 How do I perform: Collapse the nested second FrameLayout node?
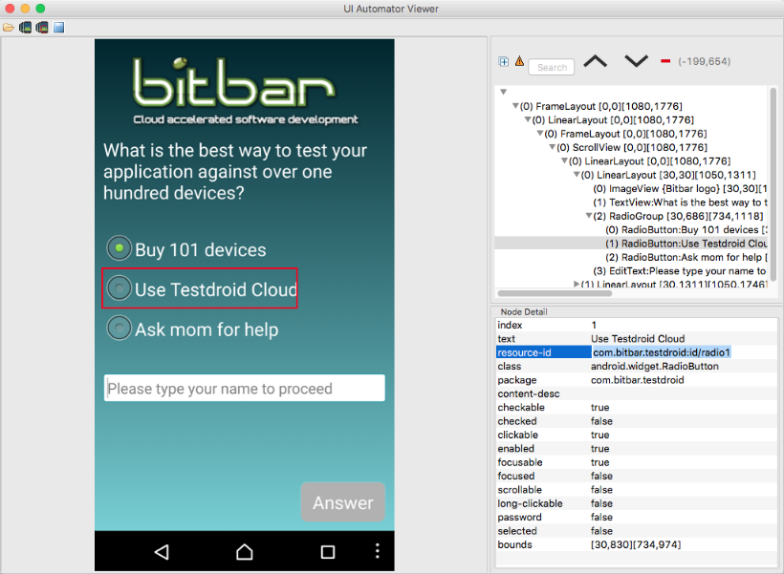point(539,134)
